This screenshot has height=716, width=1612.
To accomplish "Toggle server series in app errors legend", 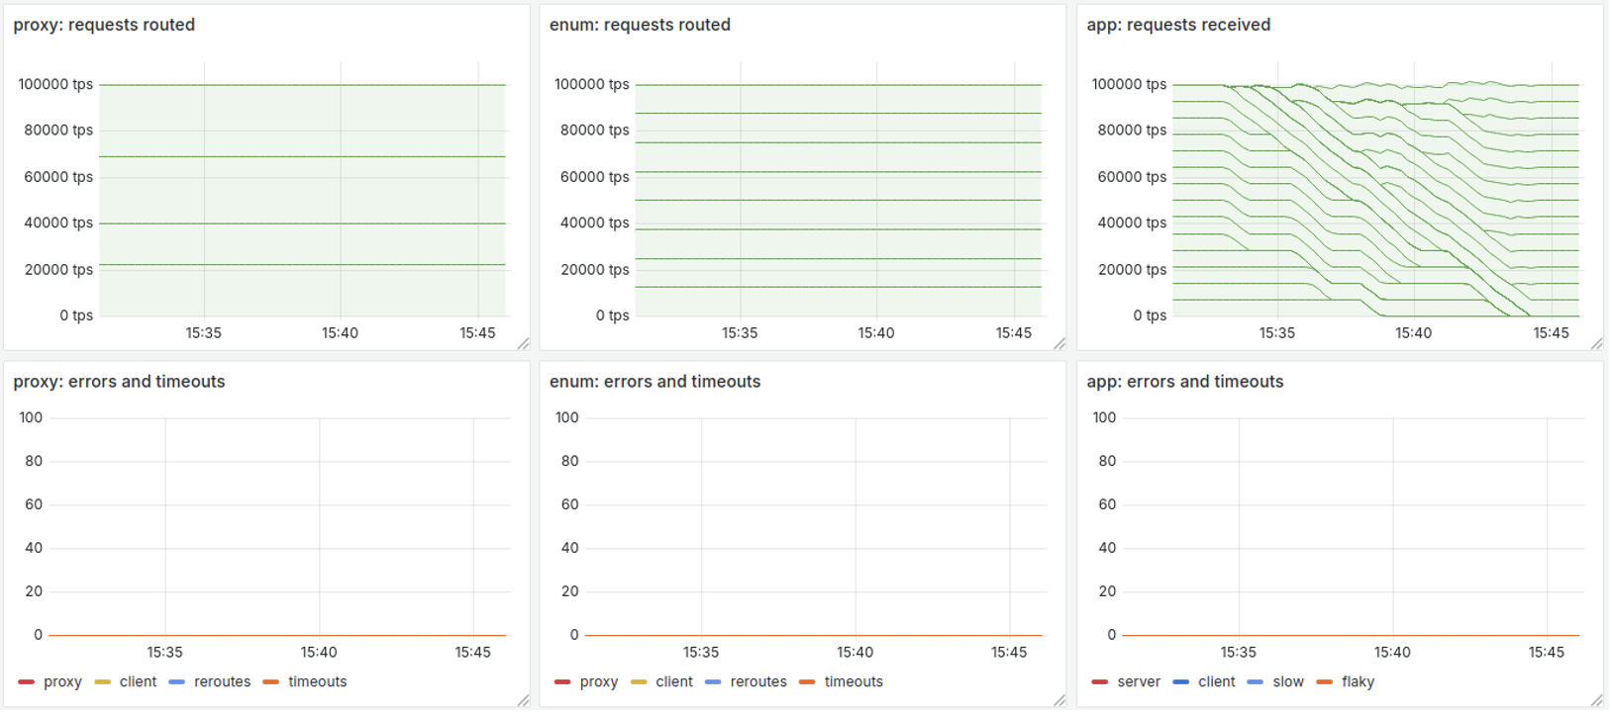I will pos(1138,682).
